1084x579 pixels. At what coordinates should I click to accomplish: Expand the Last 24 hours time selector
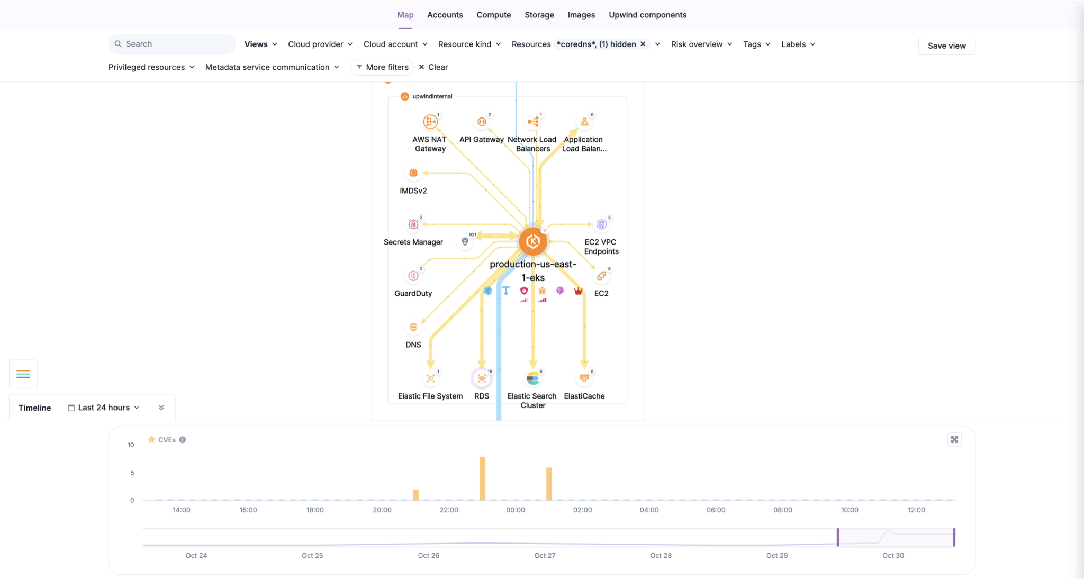click(104, 407)
